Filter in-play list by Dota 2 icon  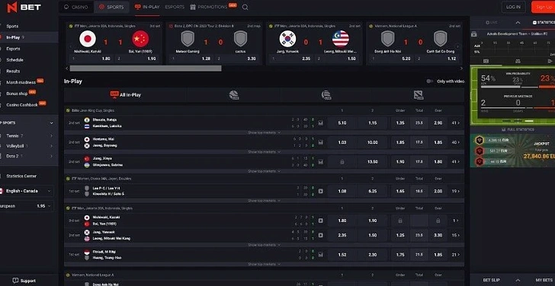coord(419,94)
